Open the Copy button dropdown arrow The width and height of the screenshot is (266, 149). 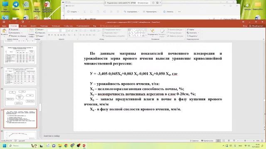(x=22, y=33)
